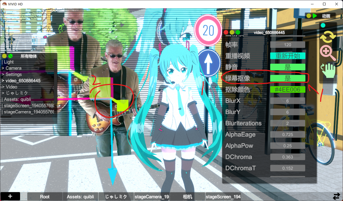Click the swap arrows icon at bottom right

(336, 196)
